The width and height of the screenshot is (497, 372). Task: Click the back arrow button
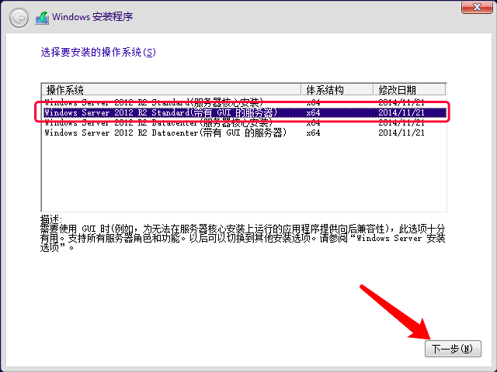pos(19,18)
